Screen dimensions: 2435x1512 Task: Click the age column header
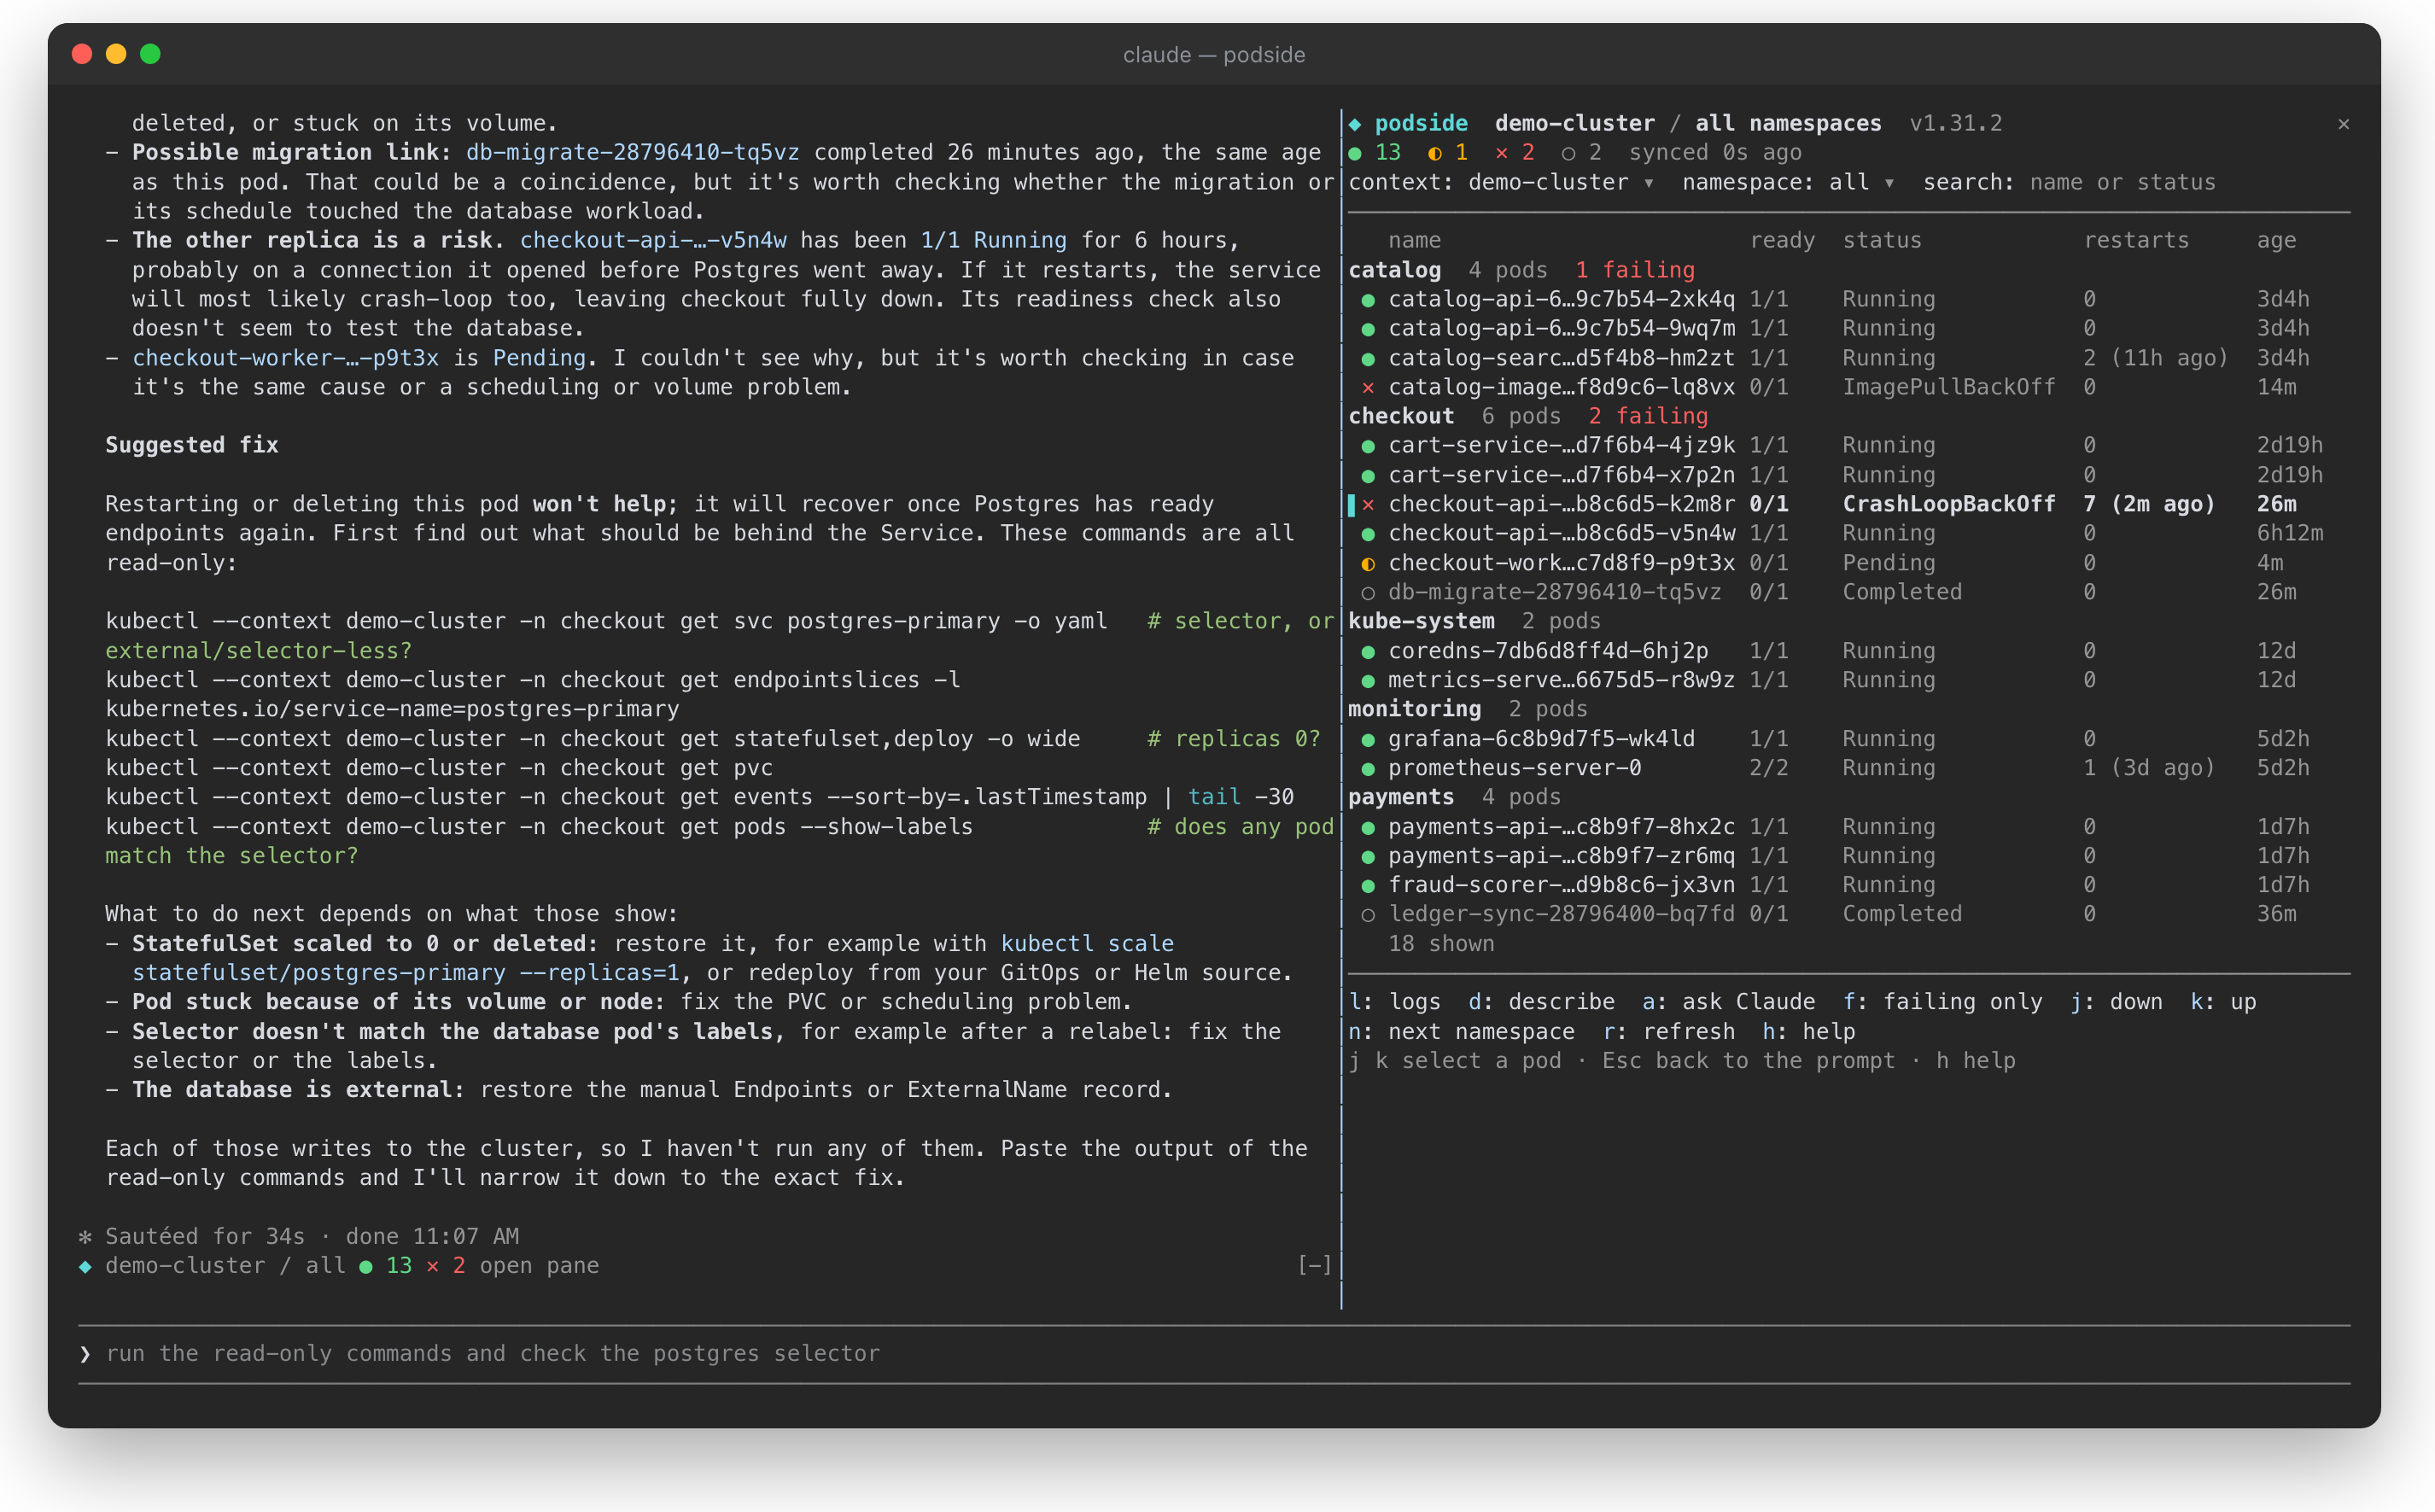coord(2276,241)
